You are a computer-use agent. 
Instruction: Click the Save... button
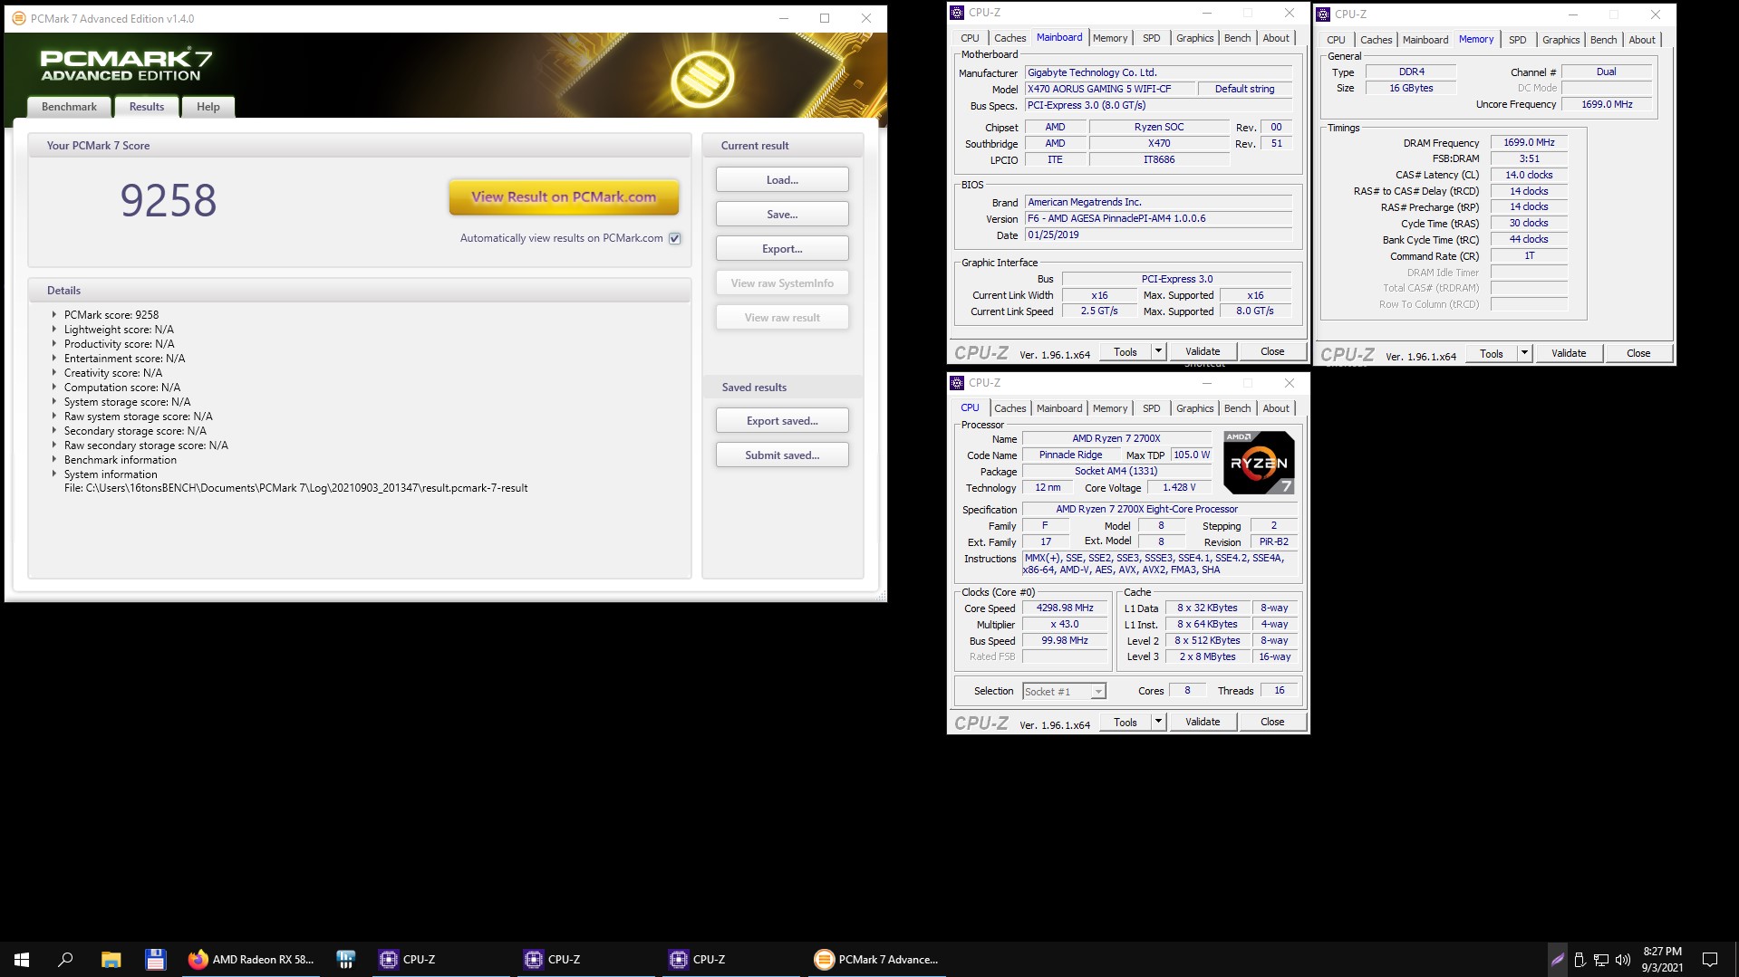782,214
